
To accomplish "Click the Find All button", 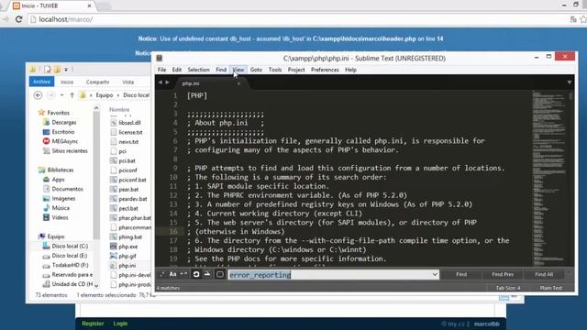I will pos(544,274).
